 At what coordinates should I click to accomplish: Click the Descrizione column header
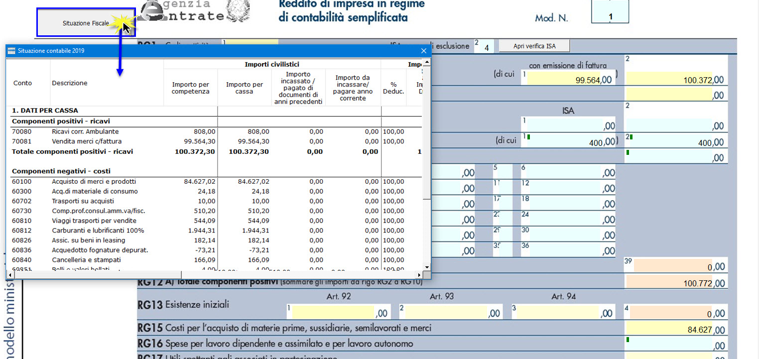[70, 83]
